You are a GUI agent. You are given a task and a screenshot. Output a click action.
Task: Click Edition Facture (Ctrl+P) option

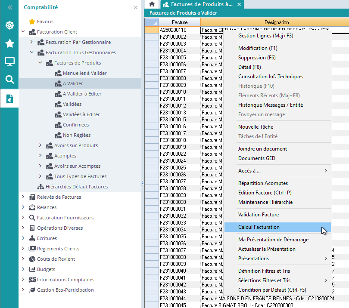coord(265,193)
